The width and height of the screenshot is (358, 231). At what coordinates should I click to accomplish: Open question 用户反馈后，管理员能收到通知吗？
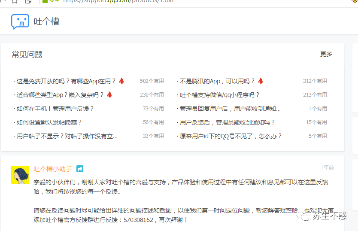[227, 122]
